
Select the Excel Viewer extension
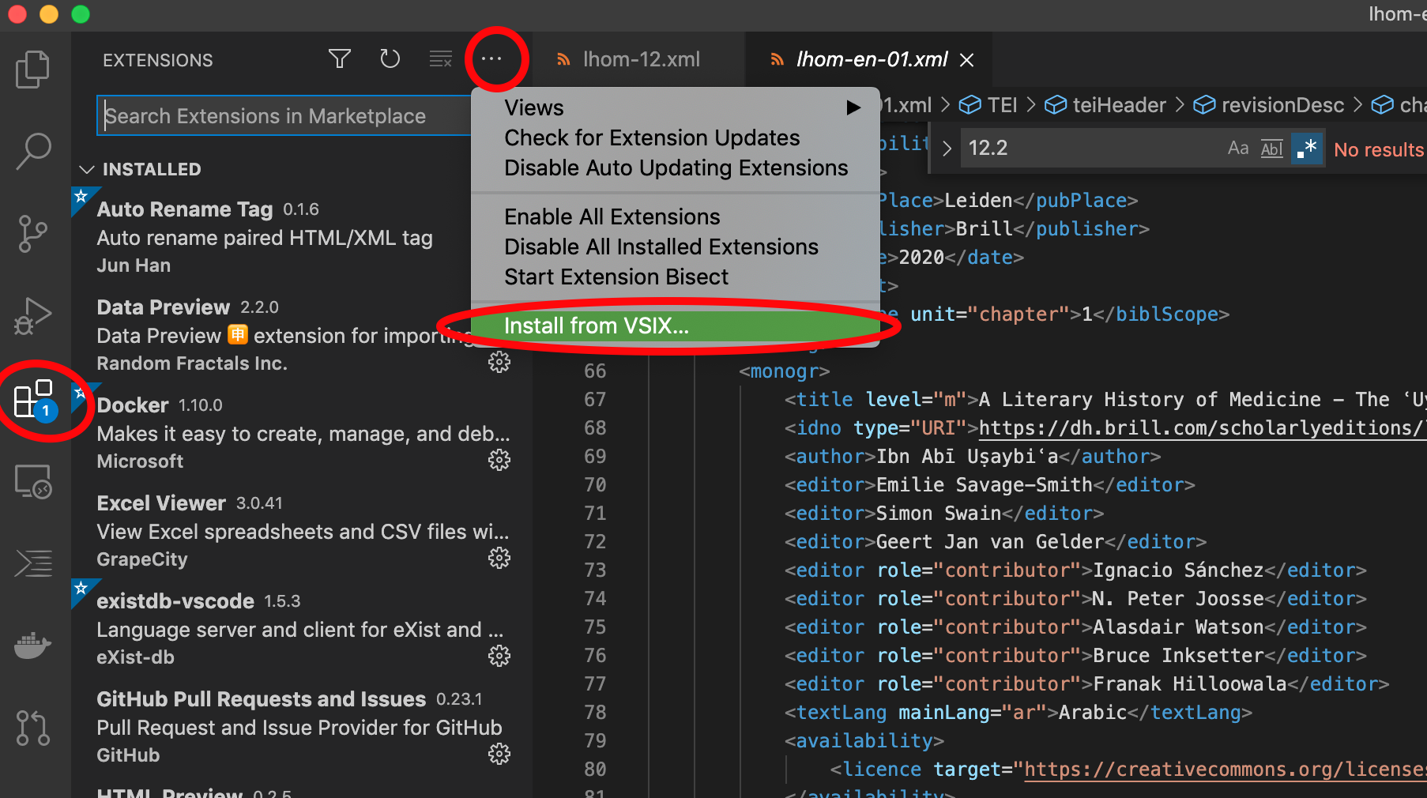coord(301,531)
